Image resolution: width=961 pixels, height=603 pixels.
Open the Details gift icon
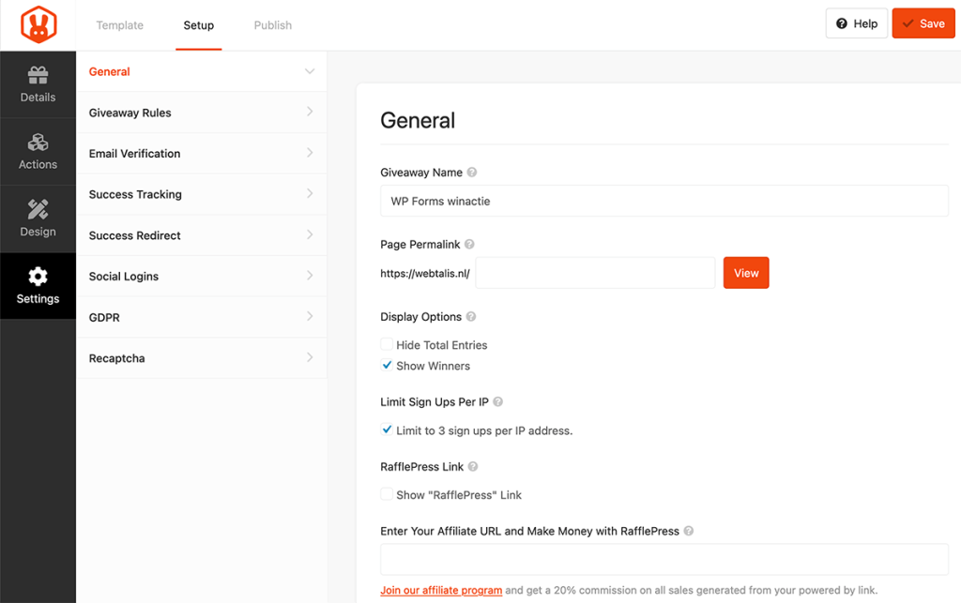[38, 76]
